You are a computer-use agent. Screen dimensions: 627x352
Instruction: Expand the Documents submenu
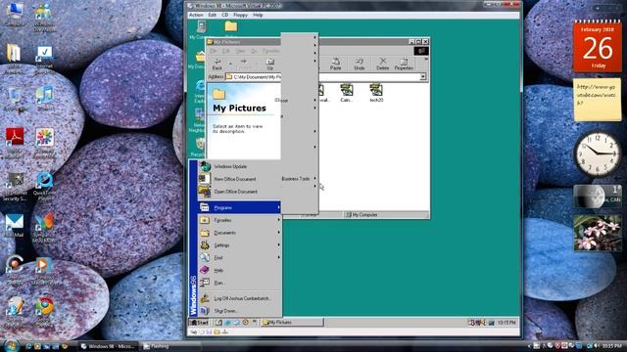pos(239,233)
